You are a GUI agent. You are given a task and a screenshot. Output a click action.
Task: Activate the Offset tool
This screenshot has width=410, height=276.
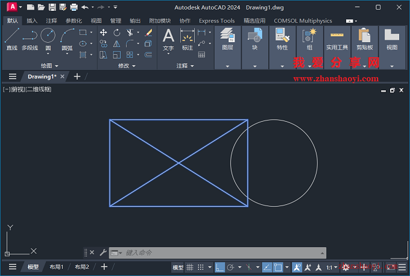(x=148, y=55)
